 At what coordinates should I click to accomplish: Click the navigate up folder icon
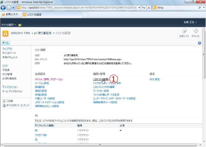click(x=20, y=25)
